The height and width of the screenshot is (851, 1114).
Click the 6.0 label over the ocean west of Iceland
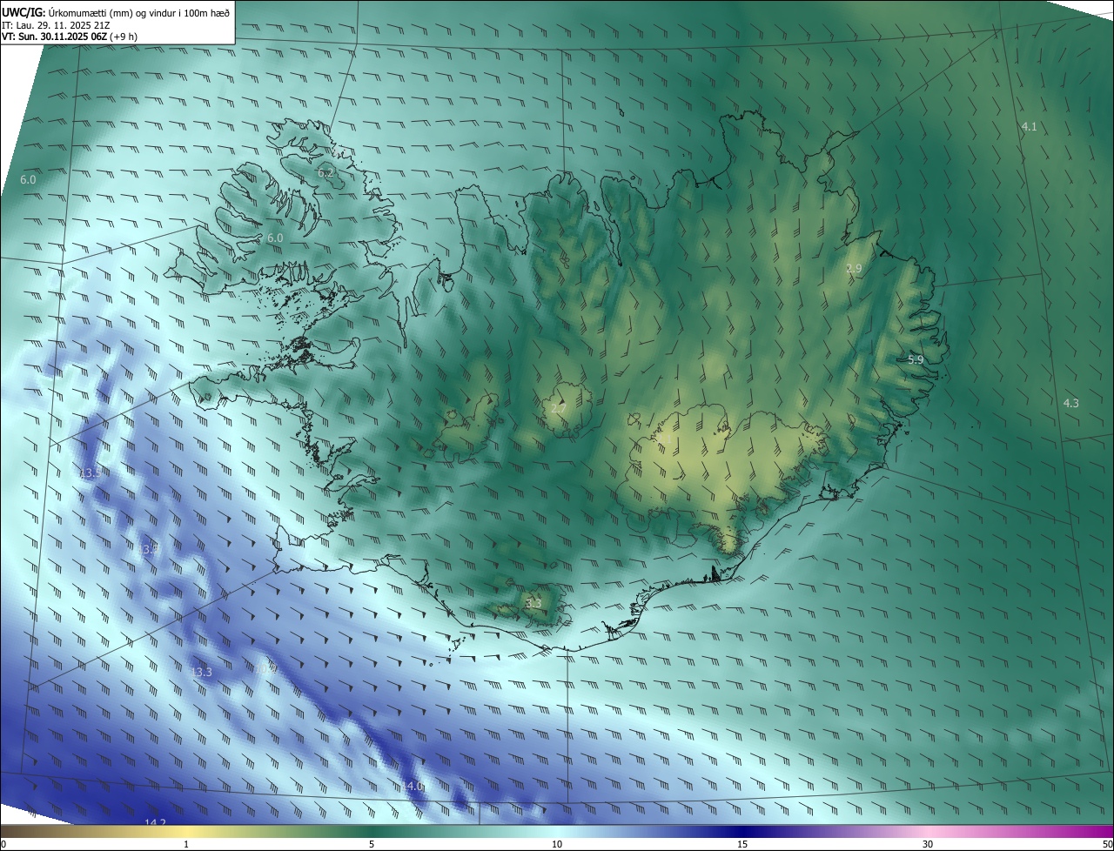pos(28,180)
